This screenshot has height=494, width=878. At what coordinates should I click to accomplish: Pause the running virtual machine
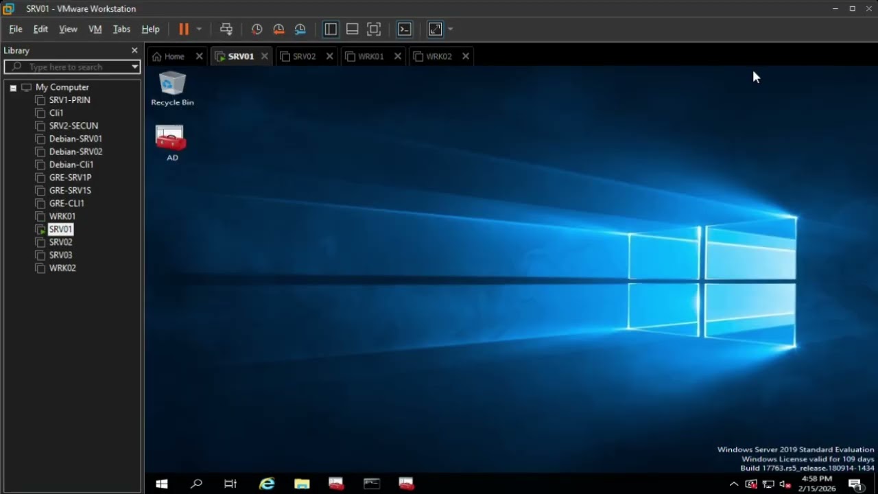[184, 30]
